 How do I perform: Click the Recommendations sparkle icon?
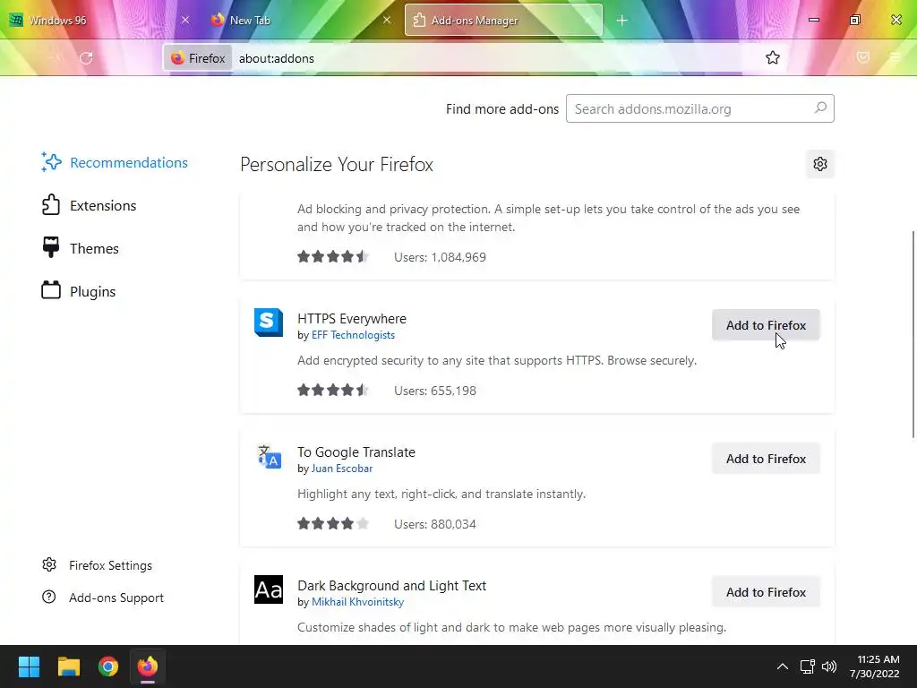click(x=51, y=162)
